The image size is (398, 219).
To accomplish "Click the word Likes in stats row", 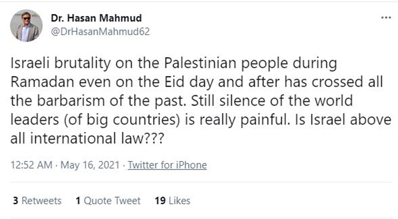I will 180,201.
